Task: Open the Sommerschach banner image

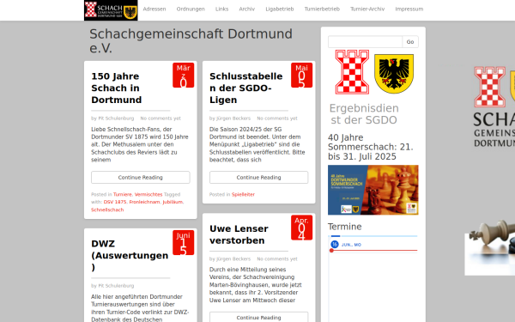Action: 373,190
